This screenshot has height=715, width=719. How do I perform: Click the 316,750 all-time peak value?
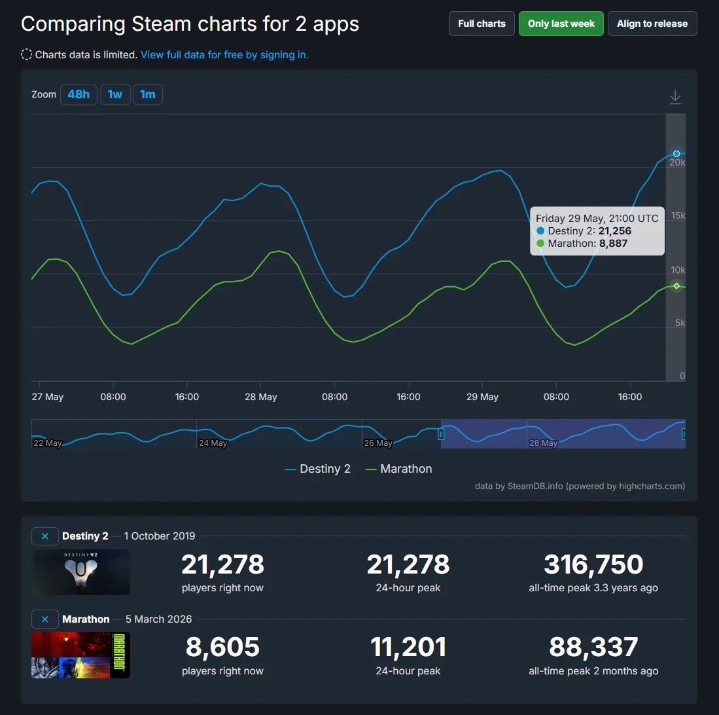pyautogui.click(x=593, y=564)
